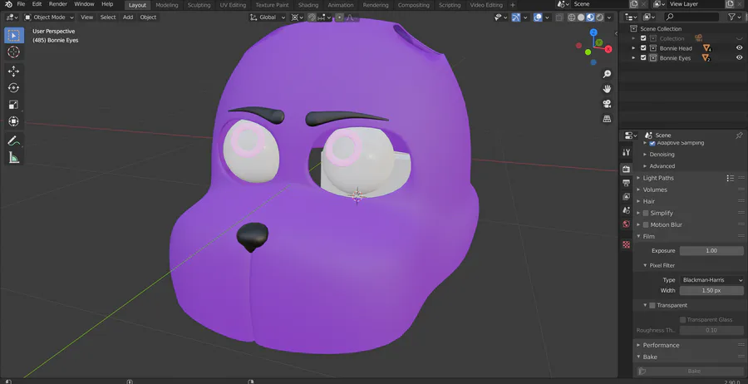The image size is (748, 384).
Task: Disable Adaptive Sampling checkbox
Action: 652,143
